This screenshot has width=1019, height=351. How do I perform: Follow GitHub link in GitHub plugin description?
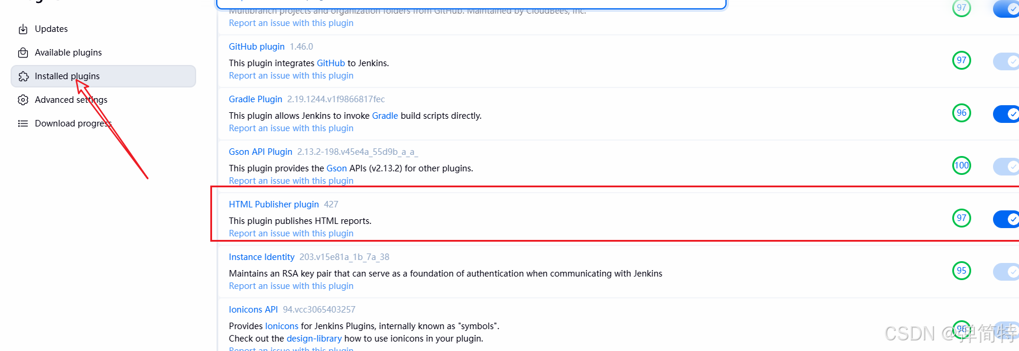[331, 63]
